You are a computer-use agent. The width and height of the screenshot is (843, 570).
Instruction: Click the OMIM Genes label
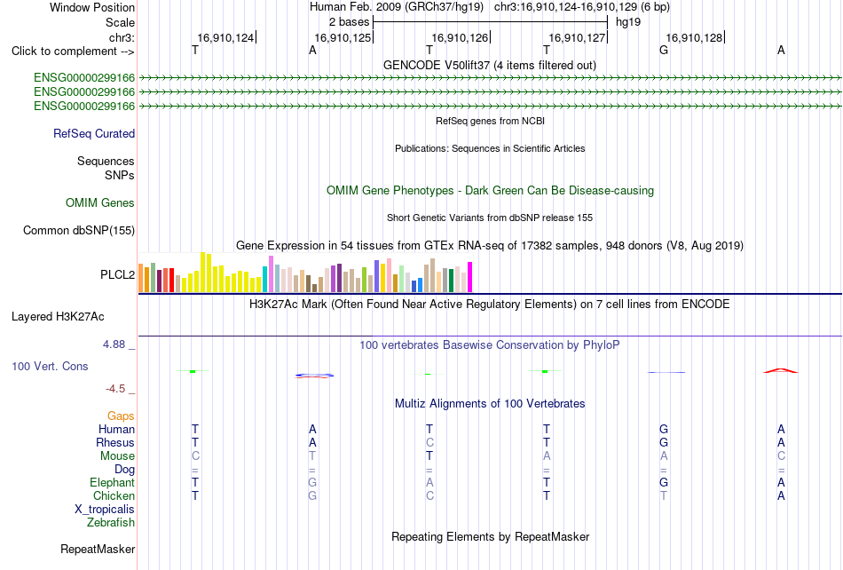pyautogui.click(x=99, y=202)
